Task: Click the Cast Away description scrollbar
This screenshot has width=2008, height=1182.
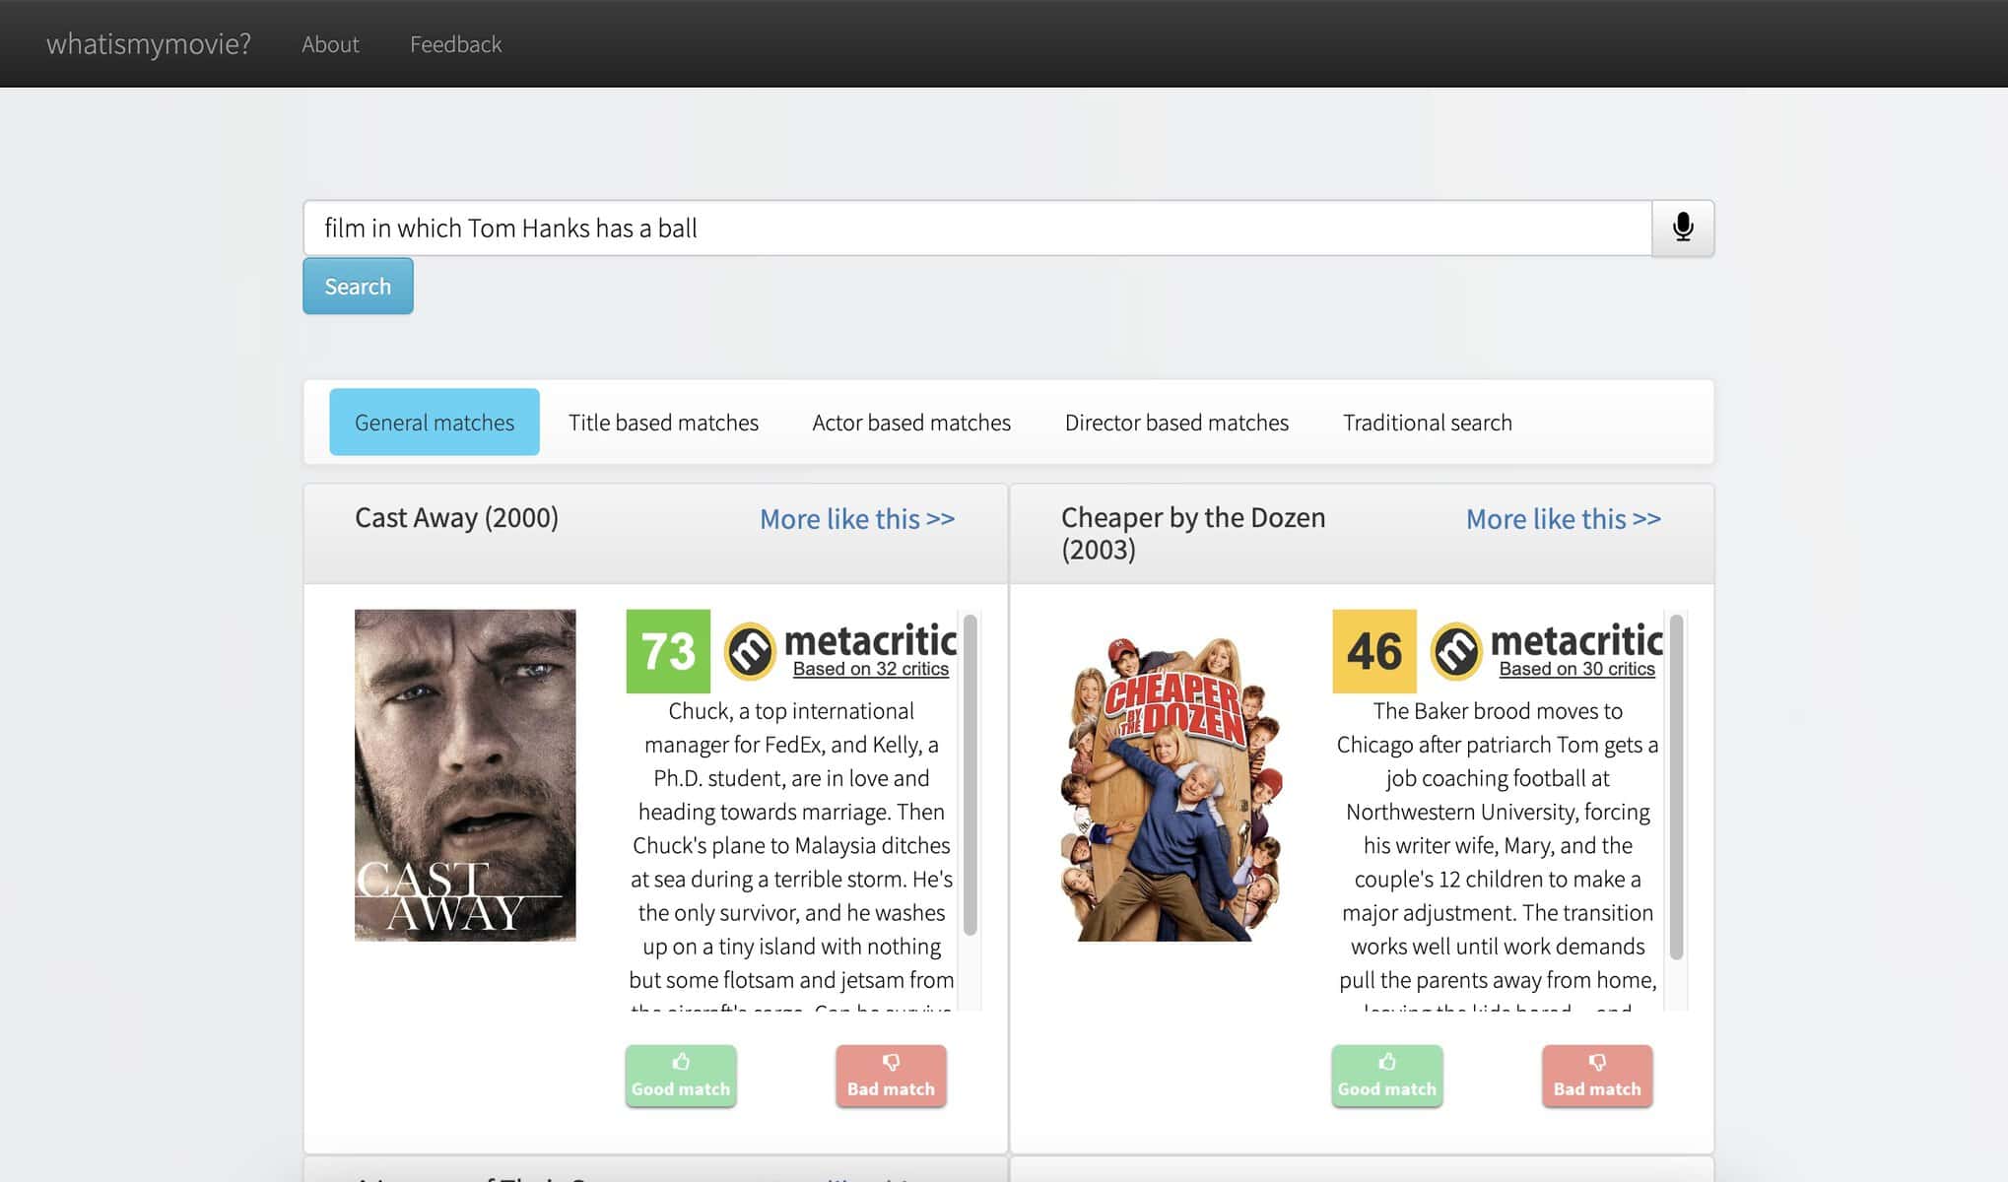Action: (x=971, y=775)
